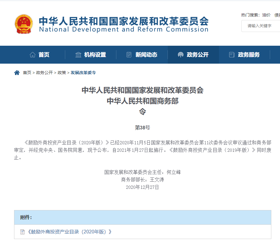Image resolution: width=280 pixels, height=248 pixels.
Task: Open the 机构设置 navigation menu
Action: tap(95, 55)
